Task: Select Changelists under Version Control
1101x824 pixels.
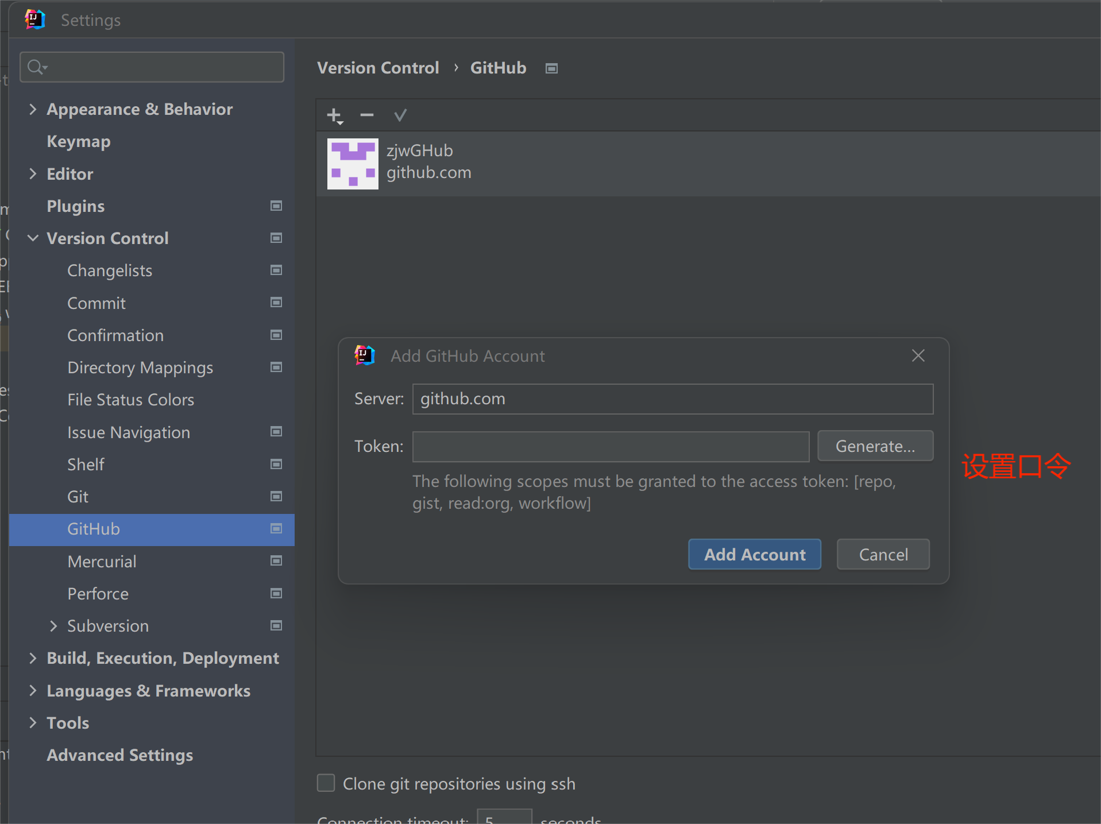Action: [x=110, y=270]
